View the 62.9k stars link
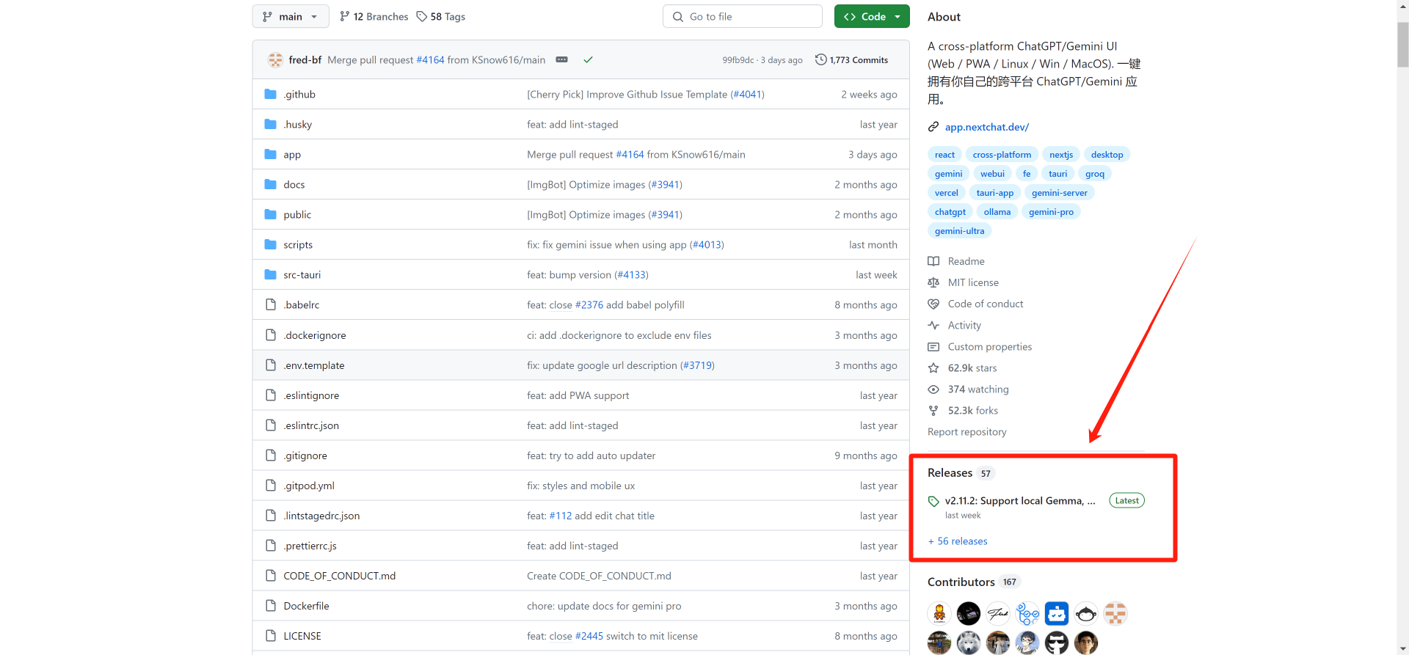1409x655 pixels. pyautogui.click(x=972, y=367)
